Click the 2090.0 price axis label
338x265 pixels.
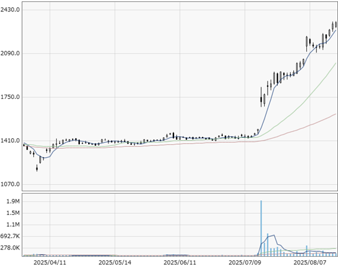(10, 54)
